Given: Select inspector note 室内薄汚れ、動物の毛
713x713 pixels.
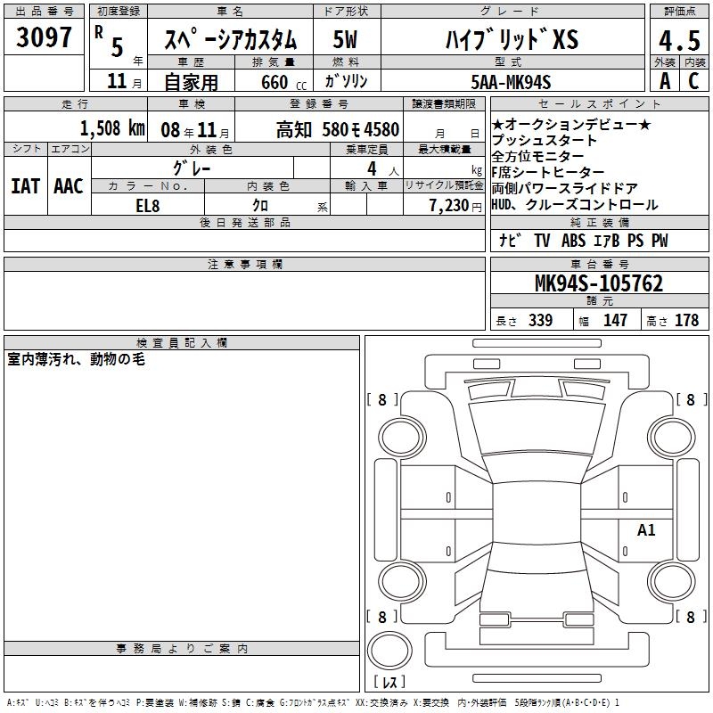Looking at the screenshot, I should (77, 359).
